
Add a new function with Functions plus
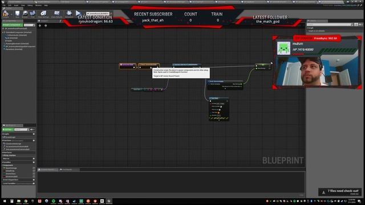(34, 141)
